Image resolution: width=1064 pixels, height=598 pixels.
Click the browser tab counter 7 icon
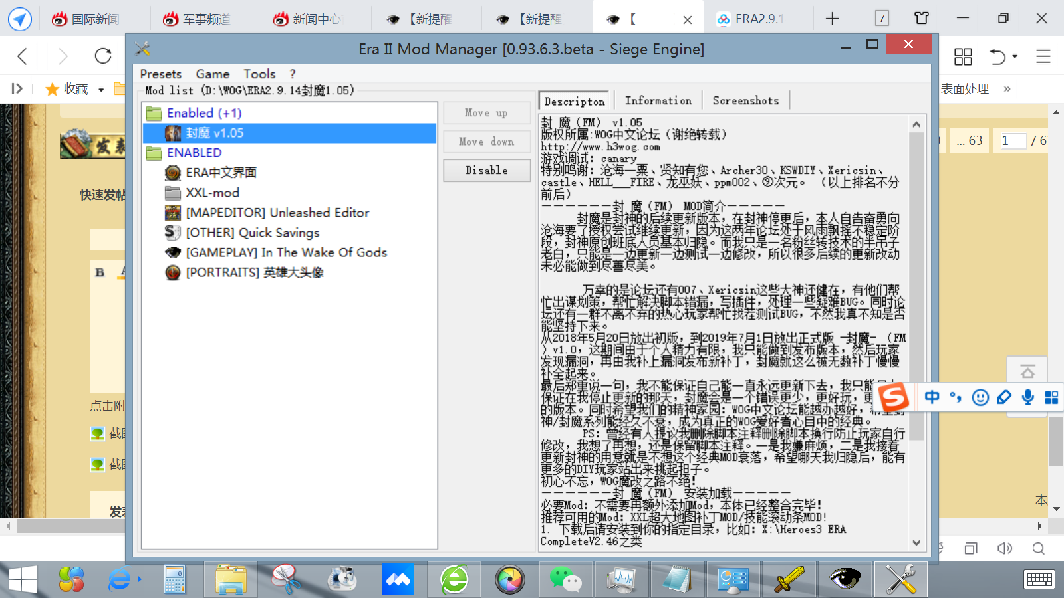(882, 19)
